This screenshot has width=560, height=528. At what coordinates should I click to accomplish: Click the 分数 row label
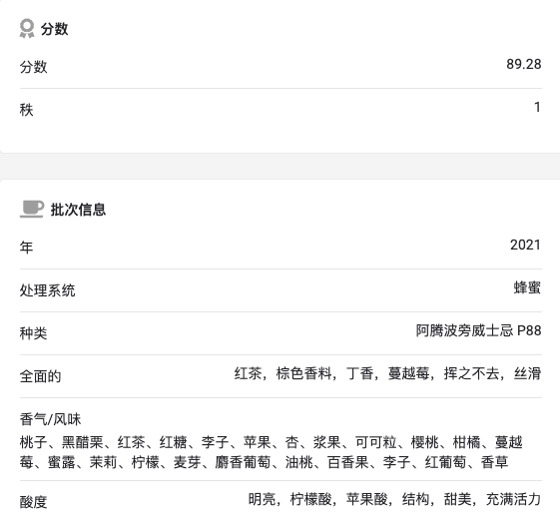pos(33,67)
